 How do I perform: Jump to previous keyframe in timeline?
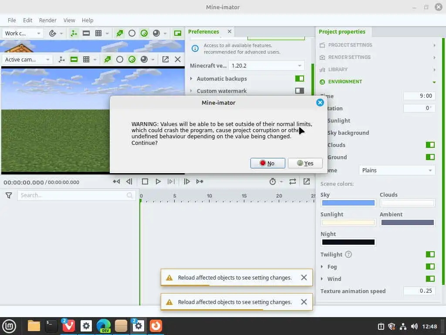(116, 181)
